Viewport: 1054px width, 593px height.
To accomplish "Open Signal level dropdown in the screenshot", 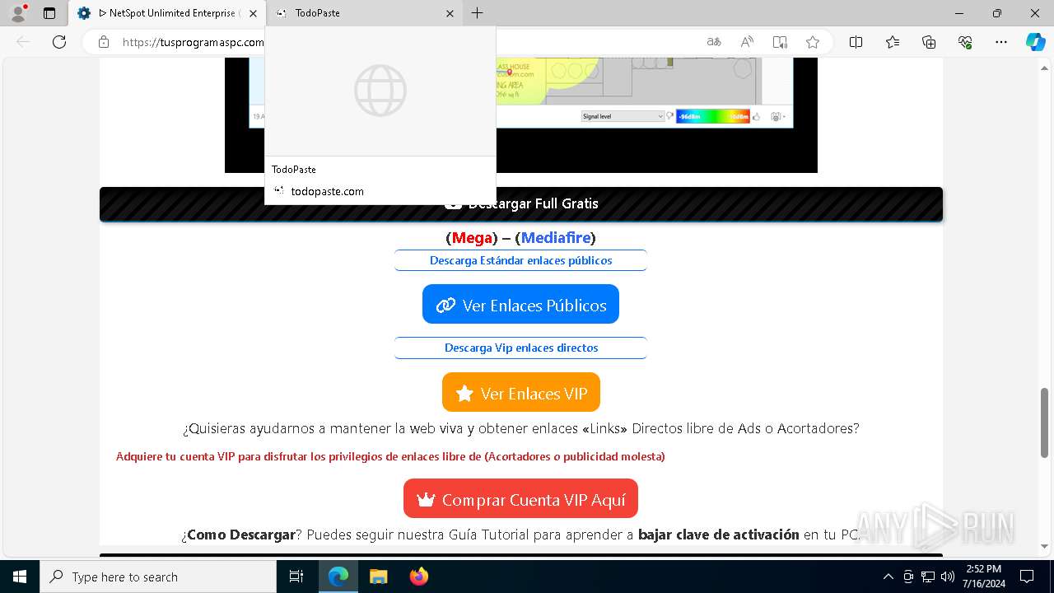I will tap(623, 116).
